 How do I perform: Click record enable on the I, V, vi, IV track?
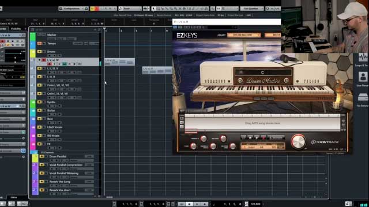pyautogui.click(x=50, y=64)
